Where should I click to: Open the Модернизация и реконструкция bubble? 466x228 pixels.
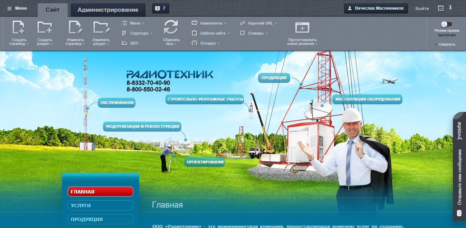(x=142, y=126)
